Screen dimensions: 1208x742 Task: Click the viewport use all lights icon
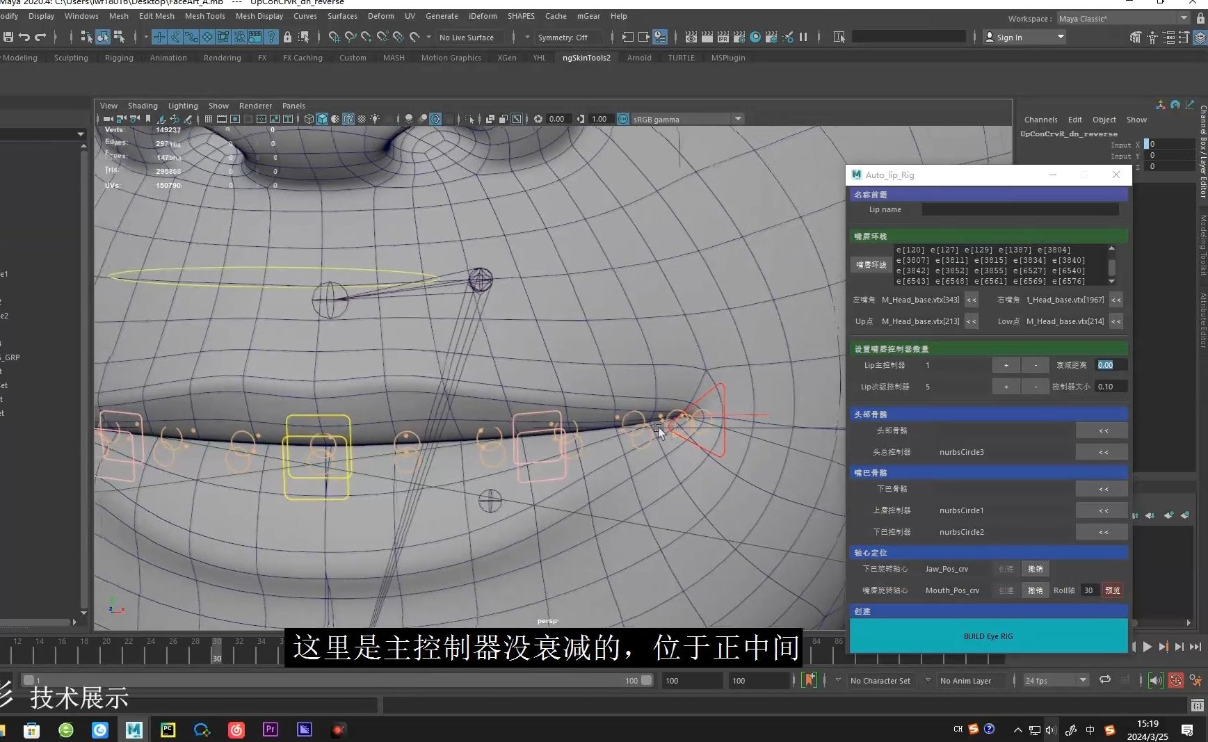click(x=375, y=119)
